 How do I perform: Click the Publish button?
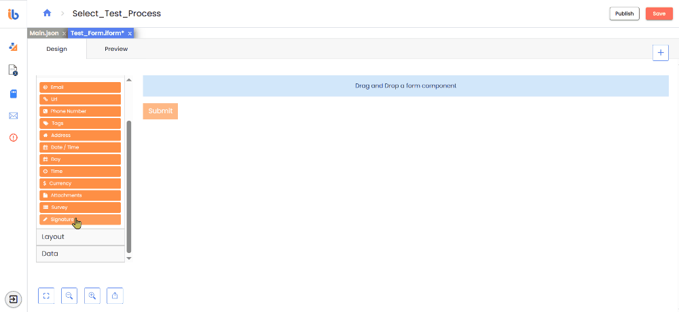point(625,14)
